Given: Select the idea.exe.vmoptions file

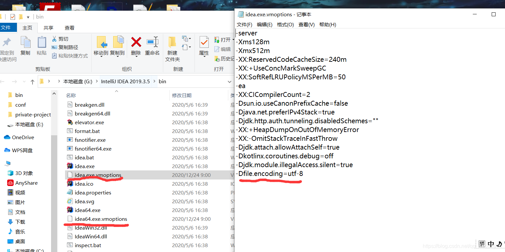Looking at the screenshot, I should pyautogui.click(x=98, y=175).
